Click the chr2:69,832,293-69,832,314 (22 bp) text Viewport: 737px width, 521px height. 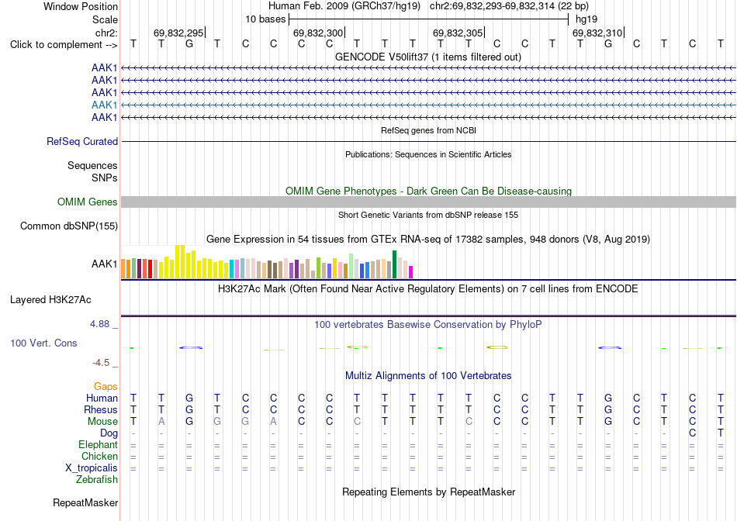pyautogui.click(x=509, y=6)
